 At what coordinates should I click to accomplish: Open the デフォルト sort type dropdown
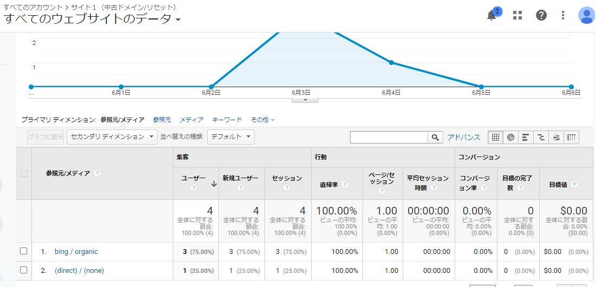pyautogui.click(x=230, y=137)
